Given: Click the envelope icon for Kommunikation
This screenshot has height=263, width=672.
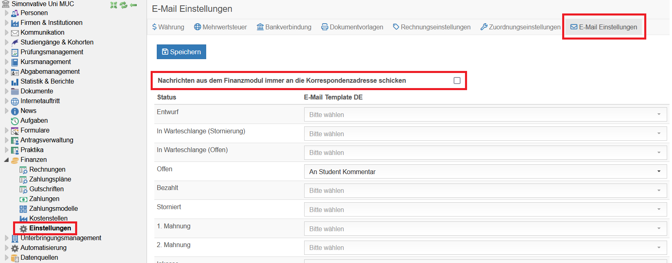Looking at the screenshot, I should pos(15,33).
